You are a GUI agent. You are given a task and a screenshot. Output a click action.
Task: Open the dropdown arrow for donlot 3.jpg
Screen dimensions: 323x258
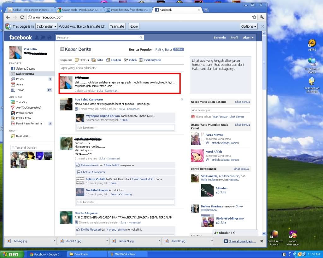pos(159,240)
